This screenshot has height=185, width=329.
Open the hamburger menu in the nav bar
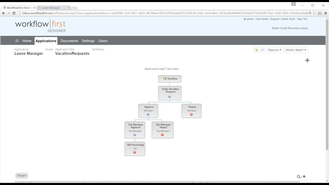coord(17,41)
